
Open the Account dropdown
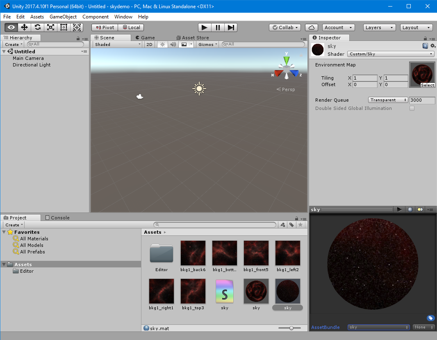pos(338,27)
